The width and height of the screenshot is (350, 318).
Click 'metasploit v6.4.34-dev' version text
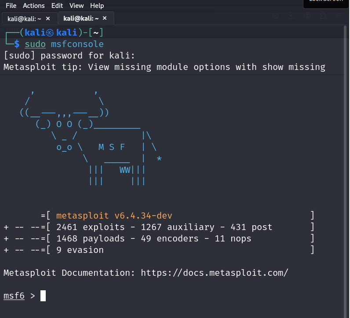pyautogui.click(x=114, y=216)
